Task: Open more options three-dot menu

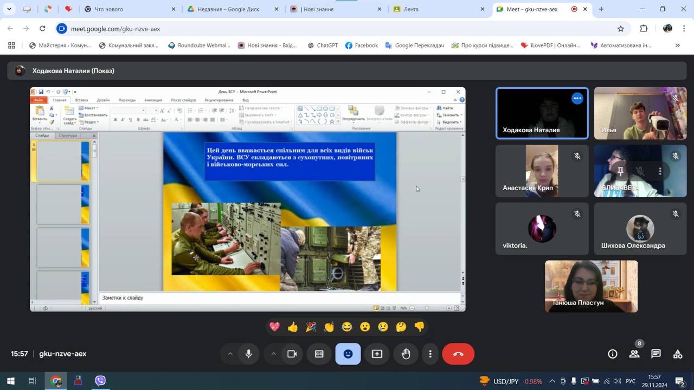Action: coord(430,354)
